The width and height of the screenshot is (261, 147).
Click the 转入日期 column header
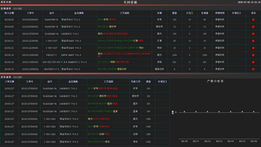(9, 13)
